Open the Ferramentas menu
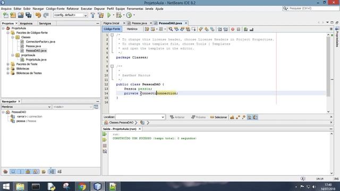The height and width of the screenshot is (191, 340). point(135,8)
